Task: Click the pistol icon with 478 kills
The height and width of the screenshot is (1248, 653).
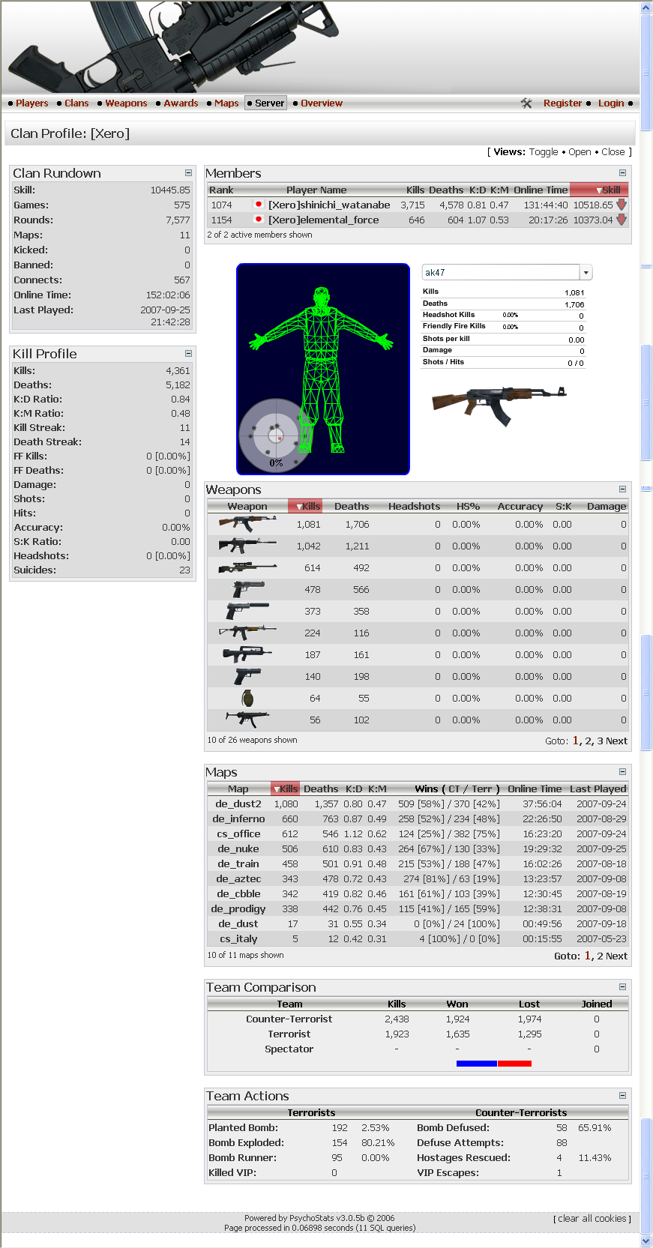Action: click(248, 590)
